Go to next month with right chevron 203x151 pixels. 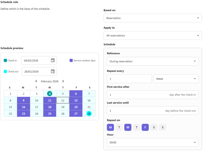(x=63, y=81)
